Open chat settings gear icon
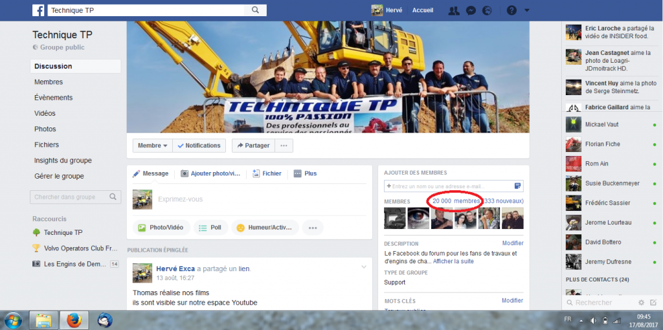663x330 pixels. (x=641, y=303)
